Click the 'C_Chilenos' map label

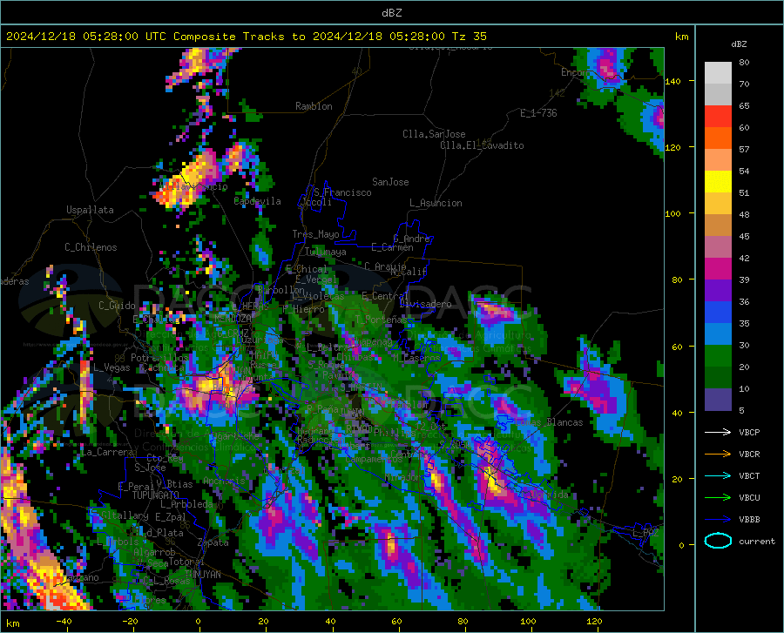pyautogui.click(x=91, y=248)
